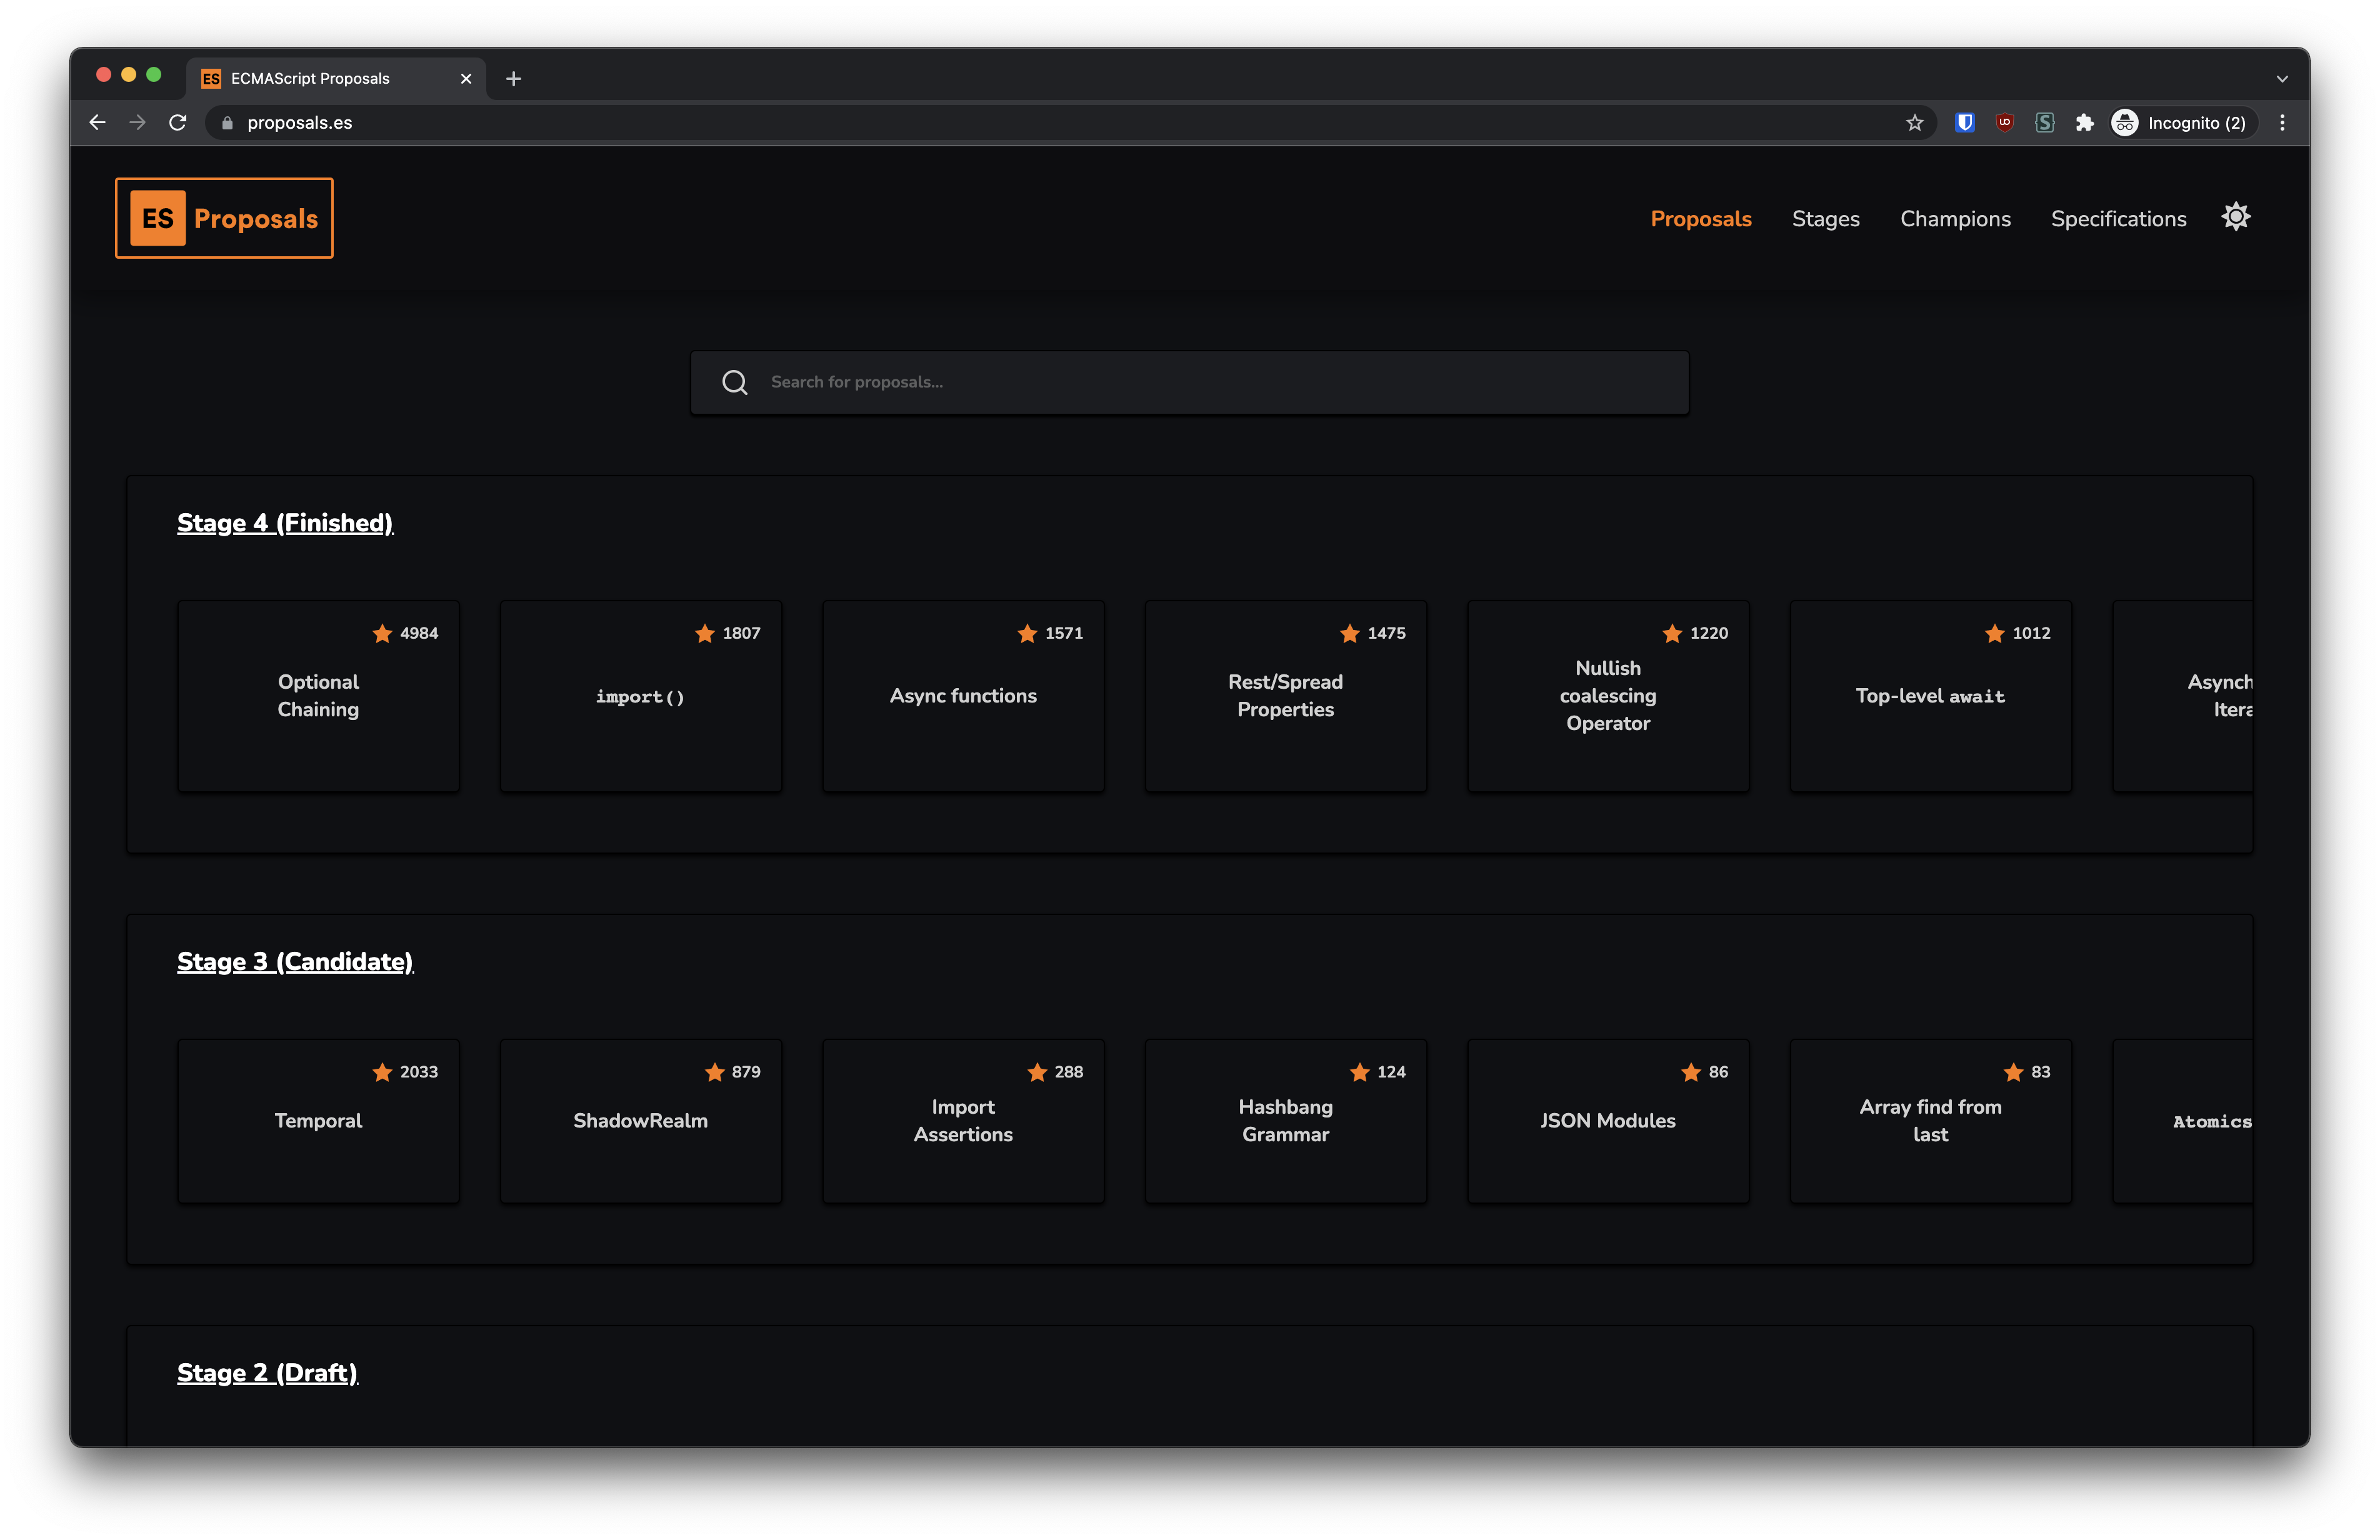This screenshot has width=2380, height=1540.
Task: Bookmark this page with star icon
Action: coord(1914,123)
